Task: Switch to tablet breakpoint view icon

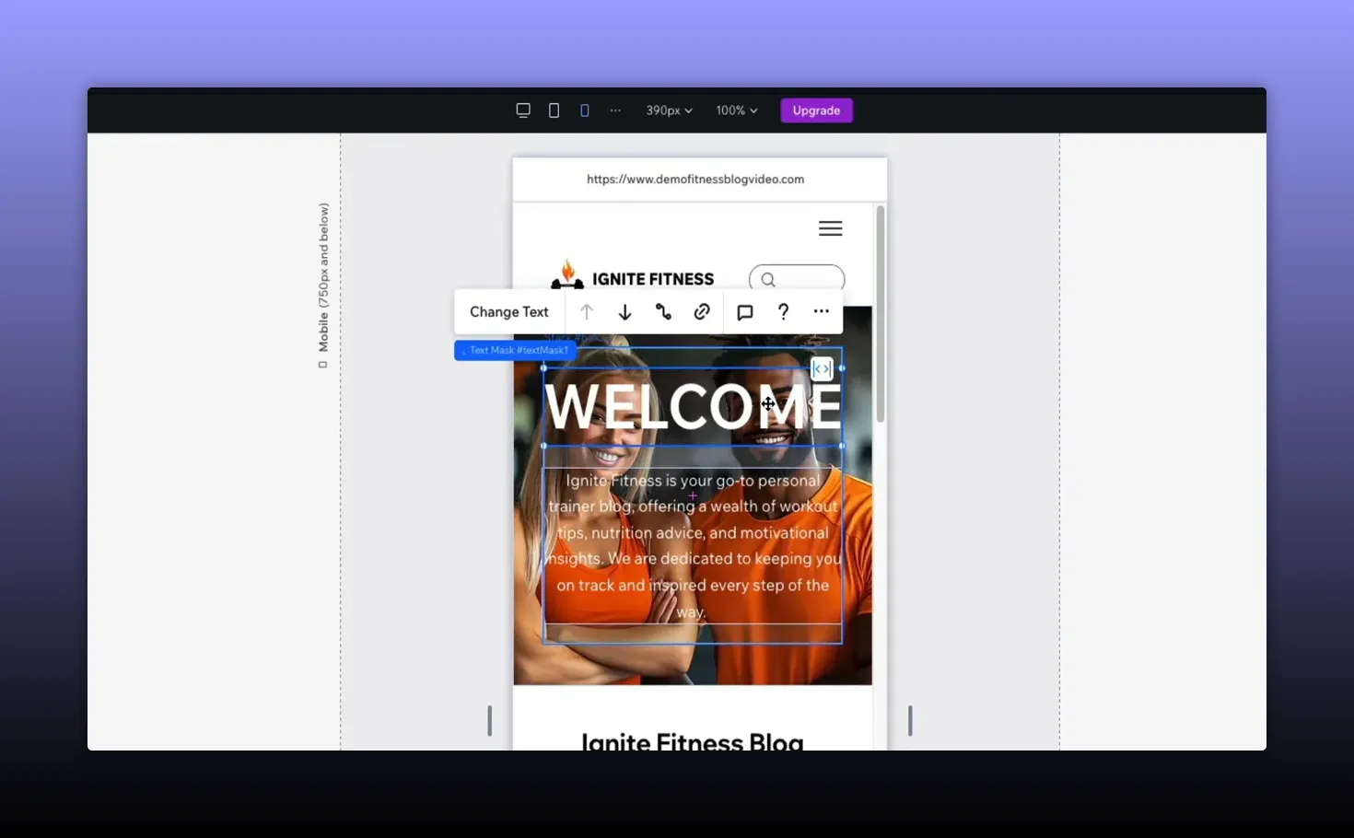Action: 554,111
